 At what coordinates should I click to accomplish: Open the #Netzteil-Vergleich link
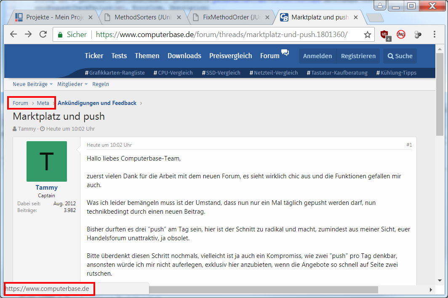tap(274, 72)
